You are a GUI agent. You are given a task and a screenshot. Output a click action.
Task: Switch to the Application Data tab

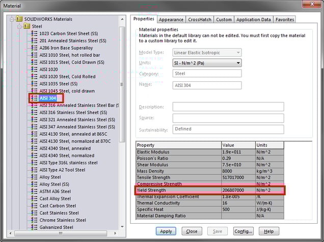pos(254,20)
